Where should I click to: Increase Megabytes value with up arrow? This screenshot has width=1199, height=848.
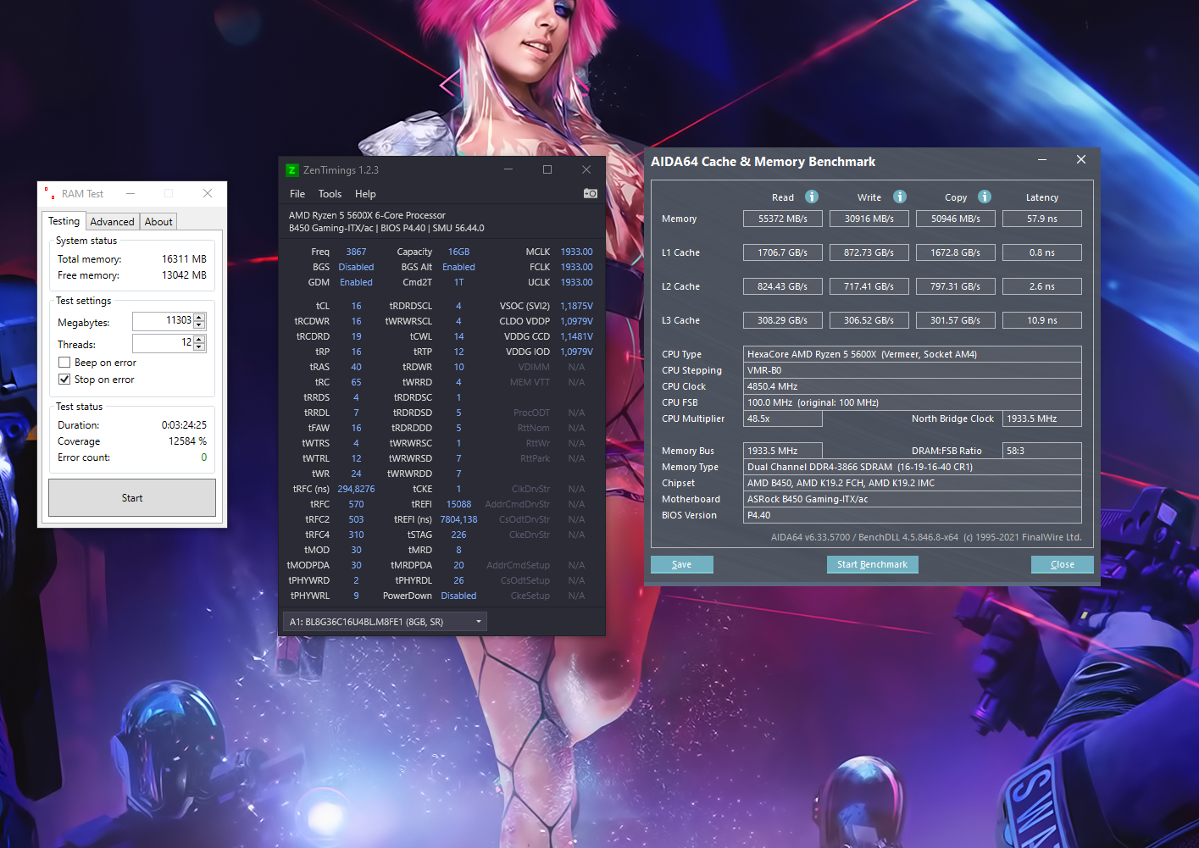click(x=199, y=318)
